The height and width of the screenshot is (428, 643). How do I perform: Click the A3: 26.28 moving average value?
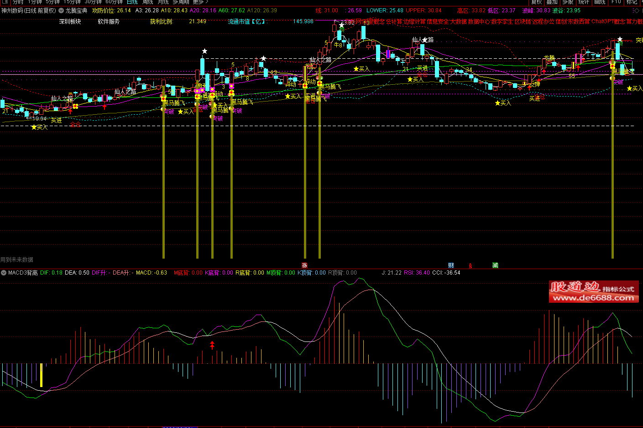147,10
